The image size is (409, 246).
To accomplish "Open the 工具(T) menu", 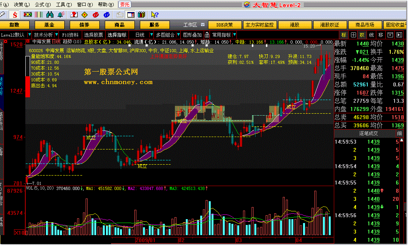I will [64, 5].
